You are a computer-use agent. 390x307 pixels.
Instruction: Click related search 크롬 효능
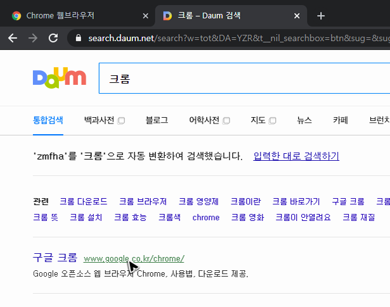click(131, 217)
